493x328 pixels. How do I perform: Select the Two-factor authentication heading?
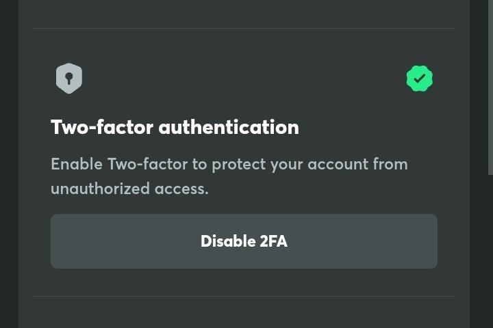coord(175,127)
